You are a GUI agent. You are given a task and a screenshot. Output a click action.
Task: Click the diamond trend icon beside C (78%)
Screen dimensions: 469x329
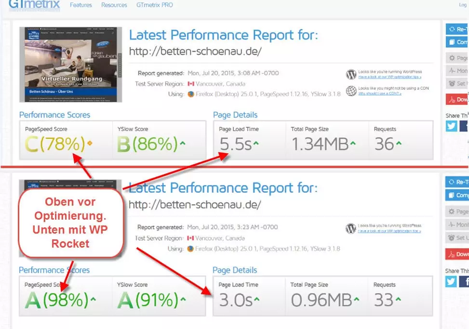pos(90,144)
